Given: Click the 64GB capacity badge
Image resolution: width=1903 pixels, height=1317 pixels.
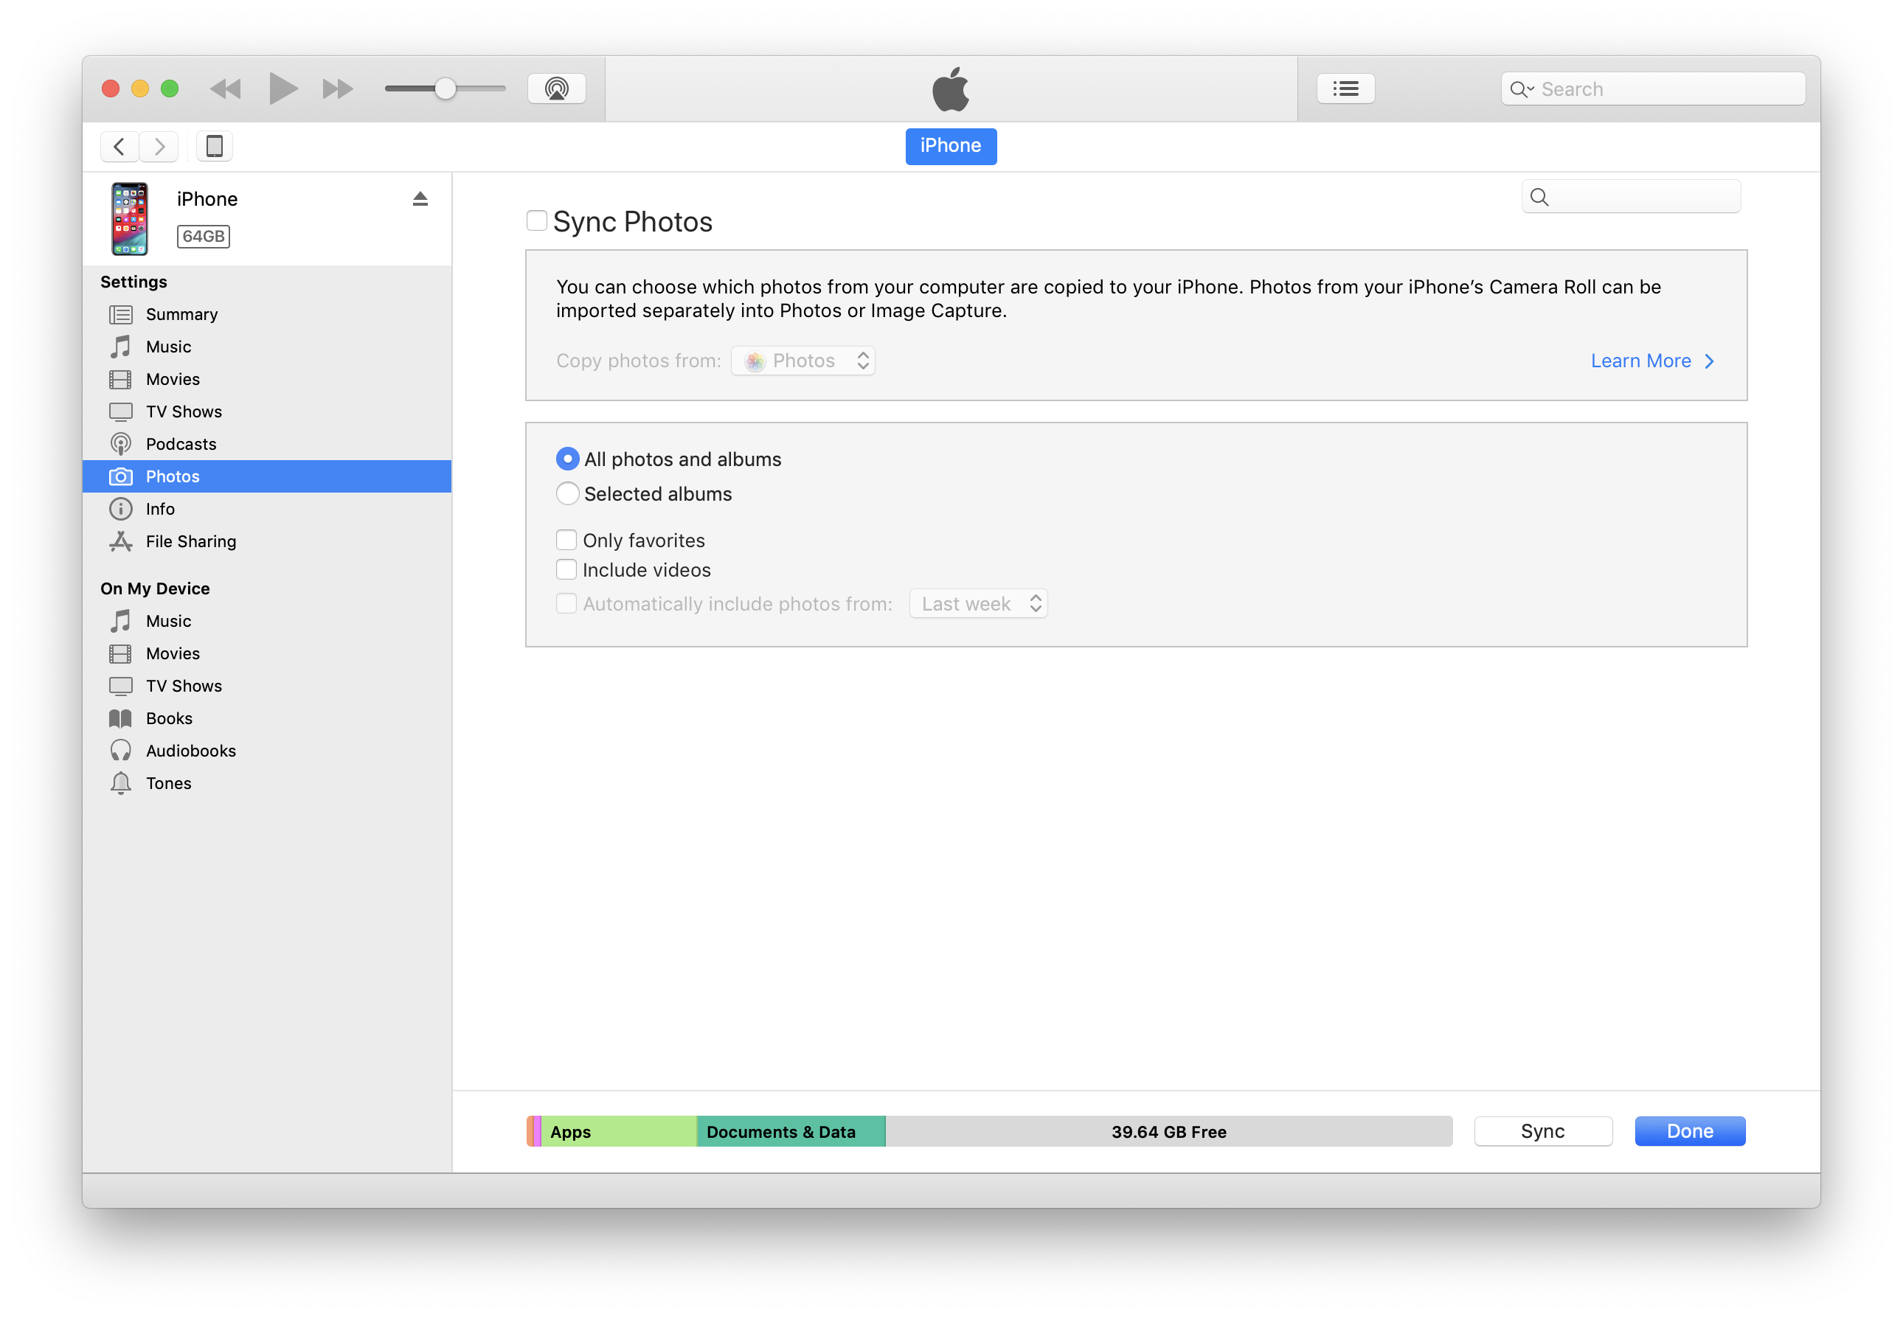Looking at the screenshot, I should [203, 236].
